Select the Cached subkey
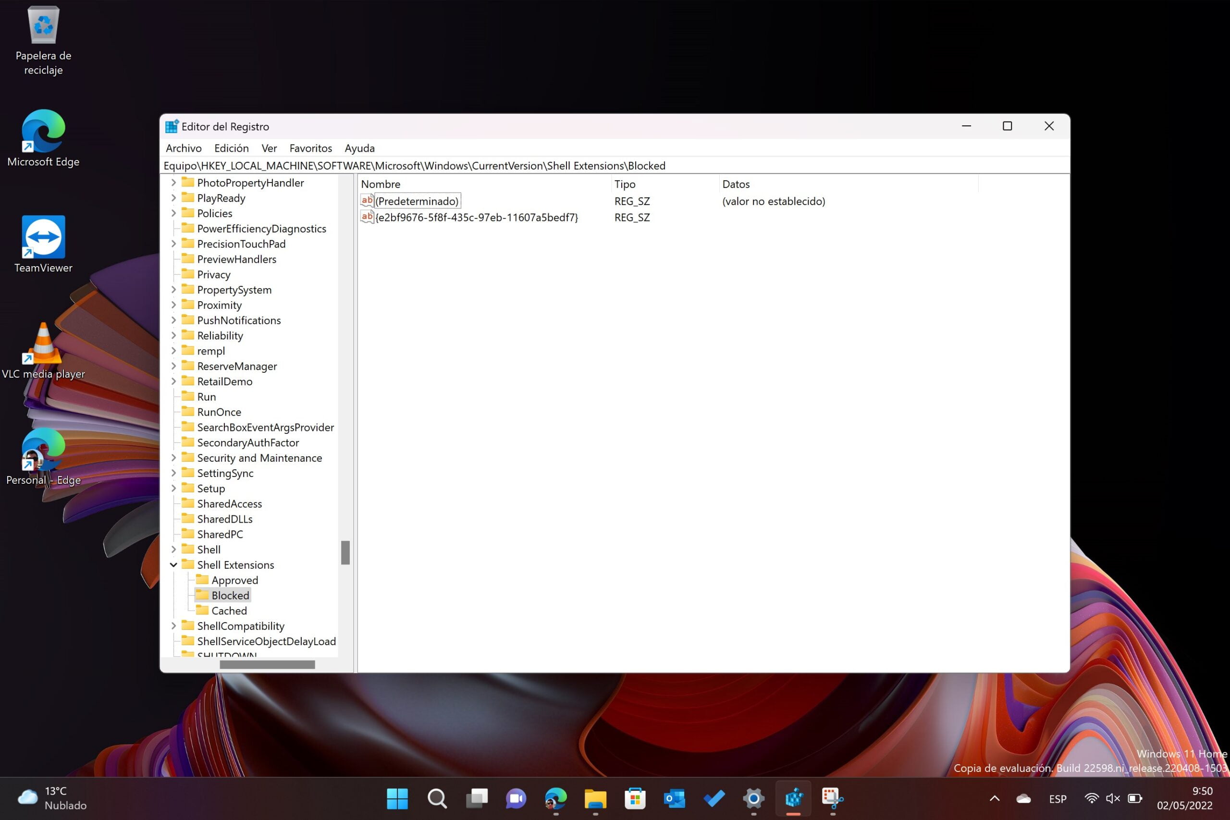The height and width of the screenshot is (820, 1230). coord(229,611)
